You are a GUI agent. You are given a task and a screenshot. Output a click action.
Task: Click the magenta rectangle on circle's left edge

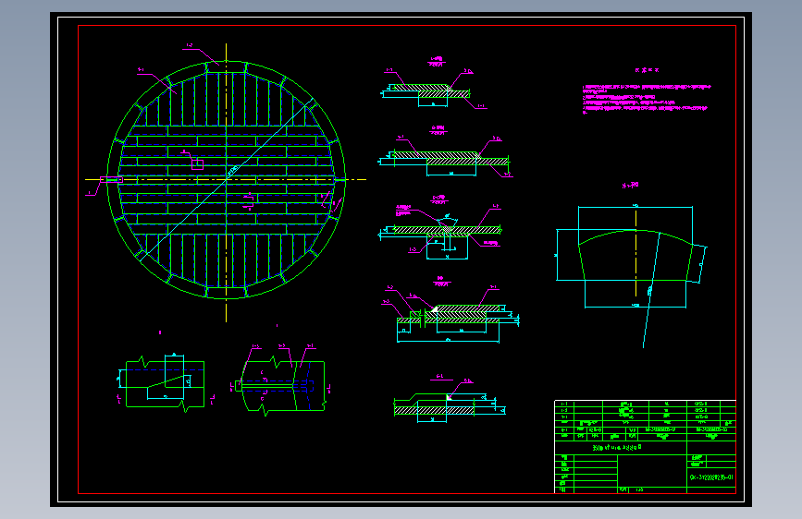click(x=112, y=179)
